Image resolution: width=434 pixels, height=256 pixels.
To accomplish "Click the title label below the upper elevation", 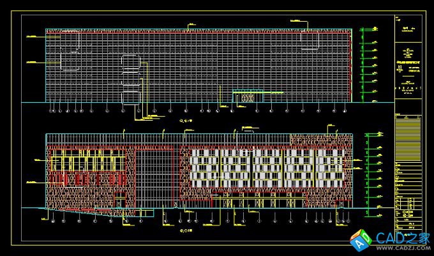I will [186, 119].
